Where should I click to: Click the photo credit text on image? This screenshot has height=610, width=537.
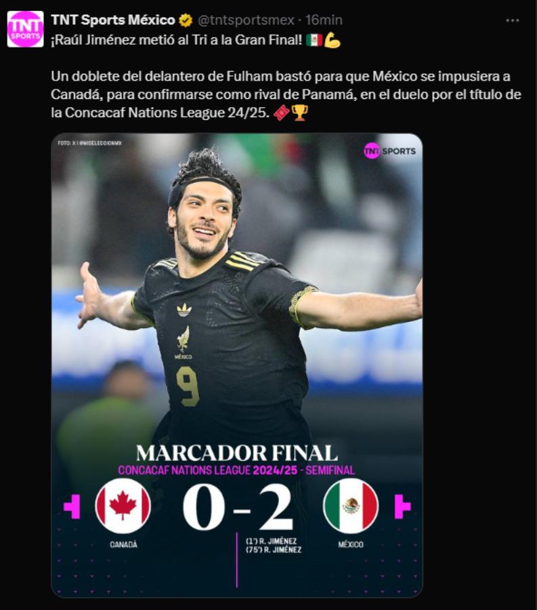coord(89,143)
